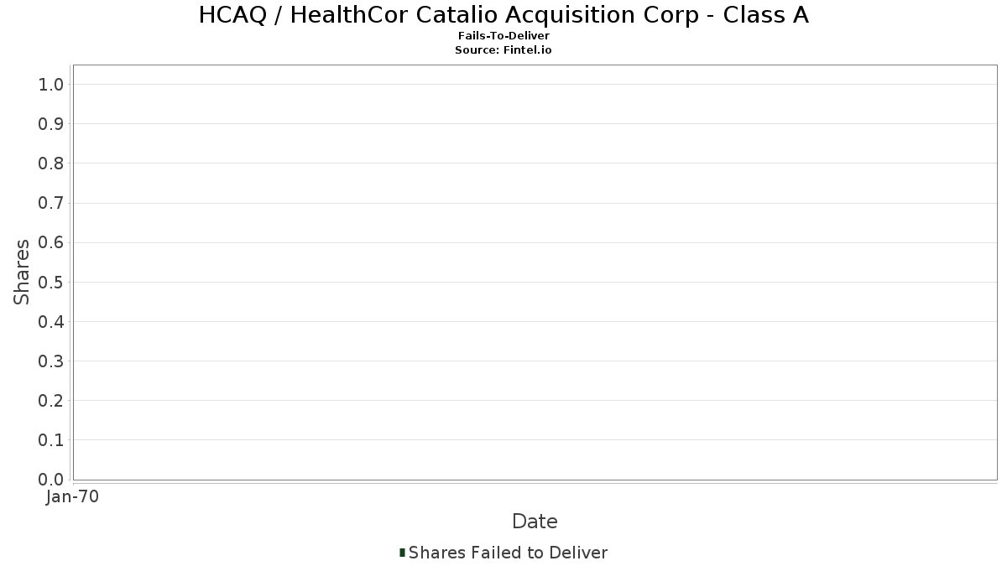1007x566 pixels.
Task: Click the Jan-70 date tick label
Action: click(x=73, y=497)
